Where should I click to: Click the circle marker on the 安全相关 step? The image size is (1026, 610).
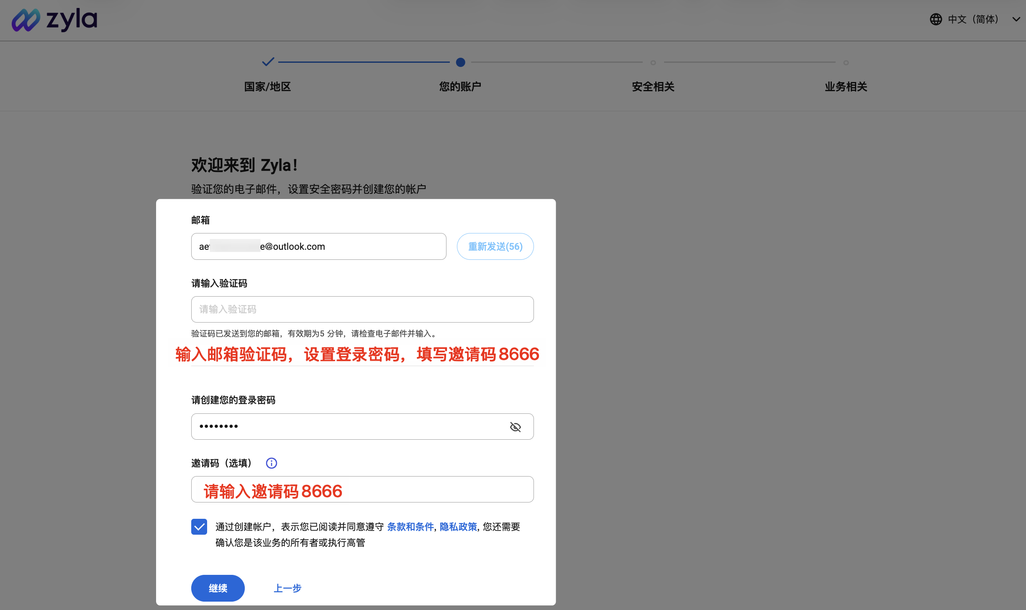(x=653, y=62)
